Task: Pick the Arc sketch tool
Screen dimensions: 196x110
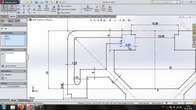Action: point(24,9)
